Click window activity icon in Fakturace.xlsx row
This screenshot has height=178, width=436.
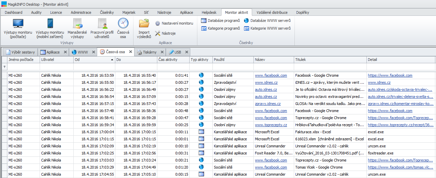click(201, 132)
